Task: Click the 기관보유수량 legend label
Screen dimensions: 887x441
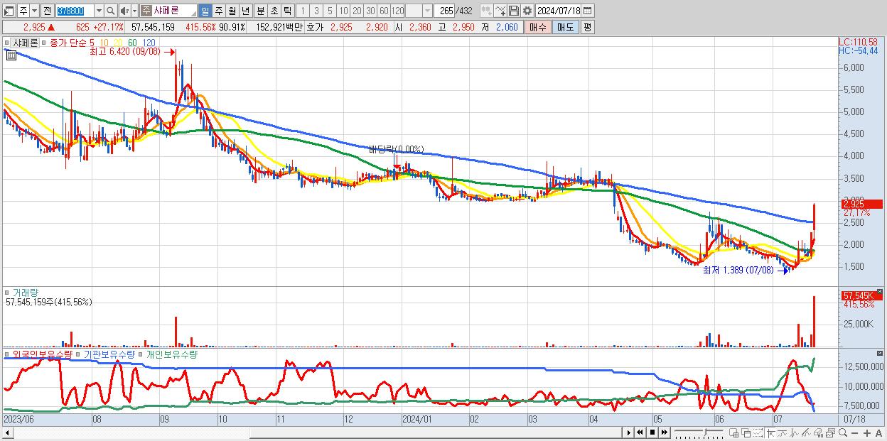Action: pyautogui.click(x=109, y=354)
